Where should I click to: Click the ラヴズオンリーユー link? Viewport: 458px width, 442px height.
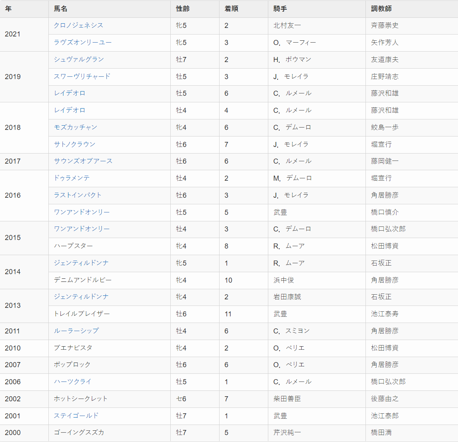[x=83, y=42]
